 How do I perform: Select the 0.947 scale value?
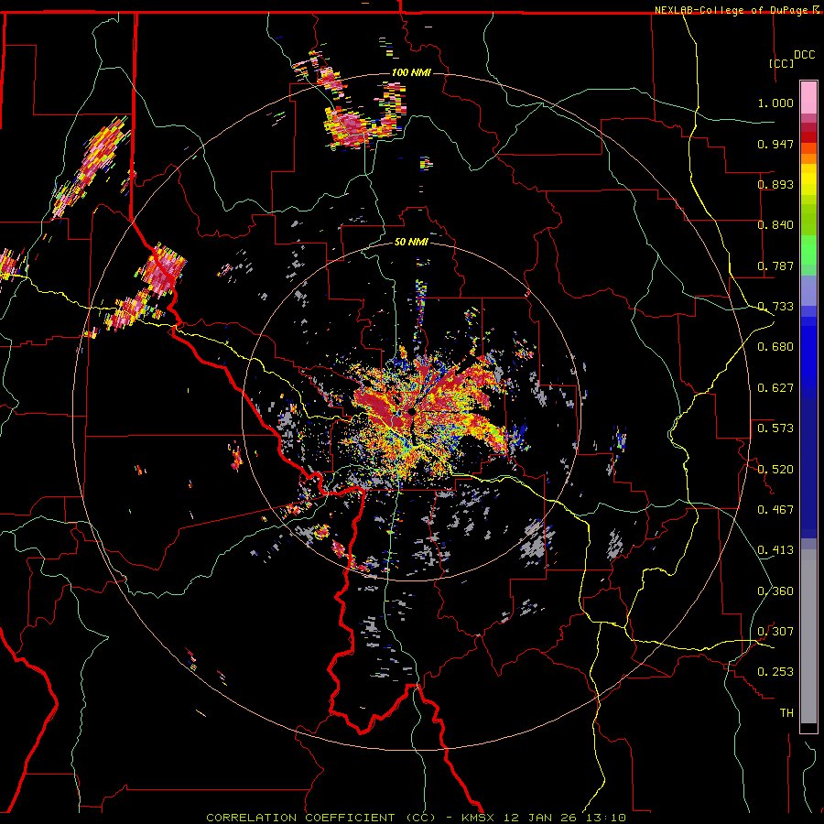pos(775,144)
